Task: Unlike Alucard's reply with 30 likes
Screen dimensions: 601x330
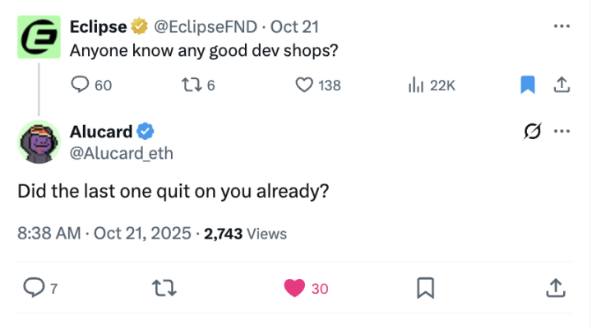Action: click(x=306, y=288)
